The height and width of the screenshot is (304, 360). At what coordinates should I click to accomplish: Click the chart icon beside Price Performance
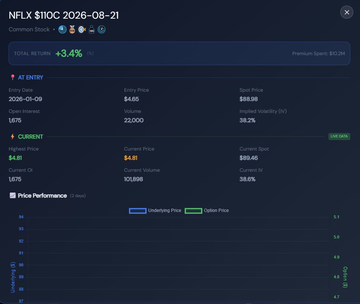[x=13, y=196]
